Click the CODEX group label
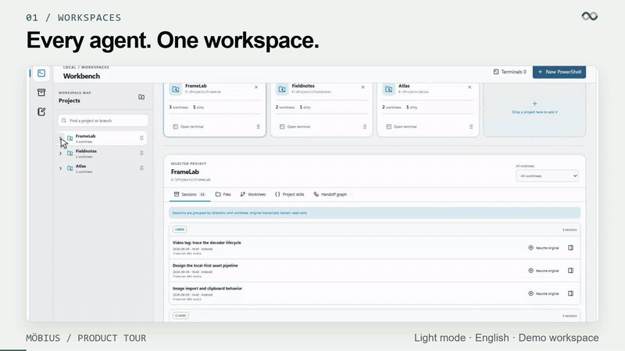Viewport: 625px width, 351px height. 180,229
